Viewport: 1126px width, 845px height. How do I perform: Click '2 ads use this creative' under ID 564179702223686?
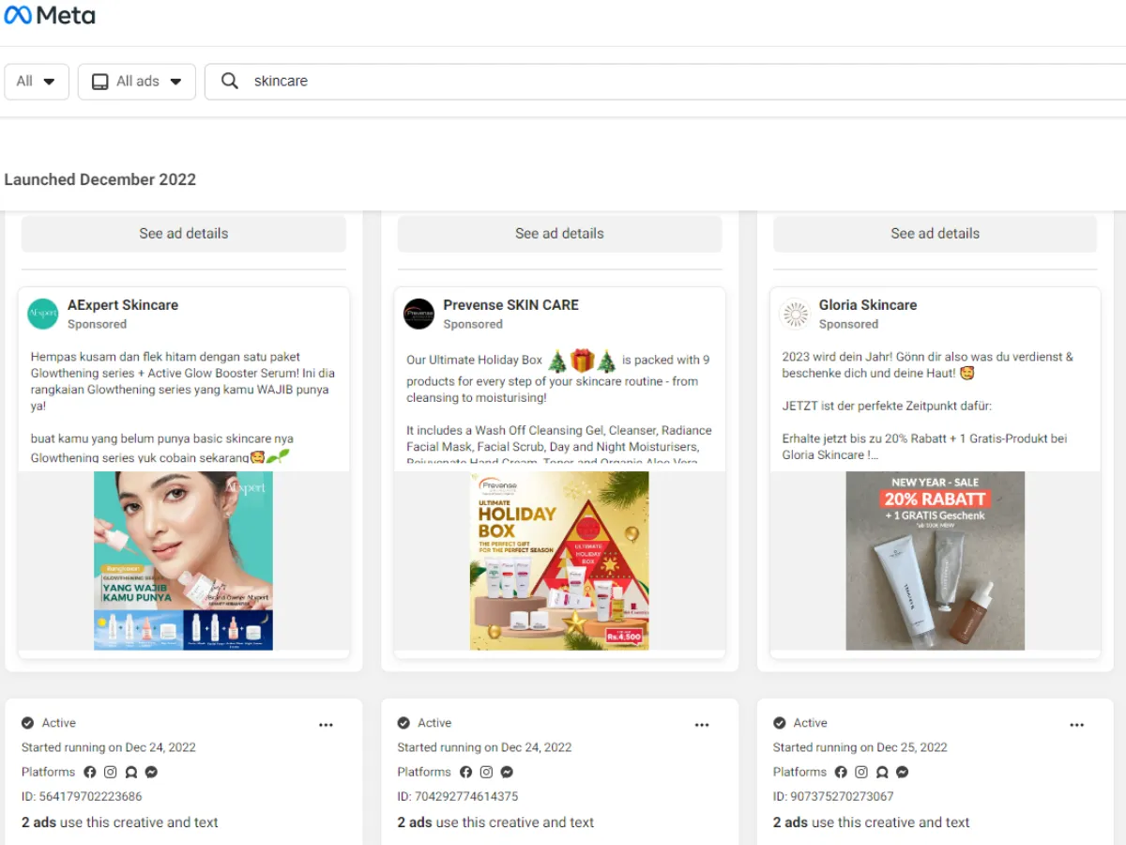[x=120, y=822]
